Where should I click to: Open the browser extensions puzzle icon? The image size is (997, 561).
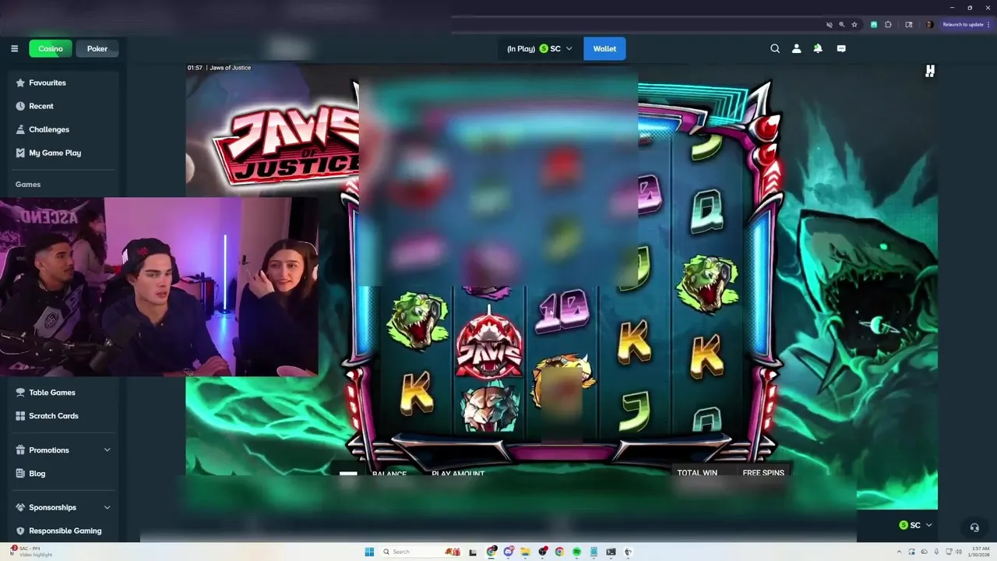pos(888,24)
